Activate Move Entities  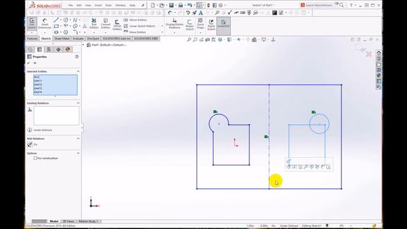pyautogui.click(x=135, y=32)
